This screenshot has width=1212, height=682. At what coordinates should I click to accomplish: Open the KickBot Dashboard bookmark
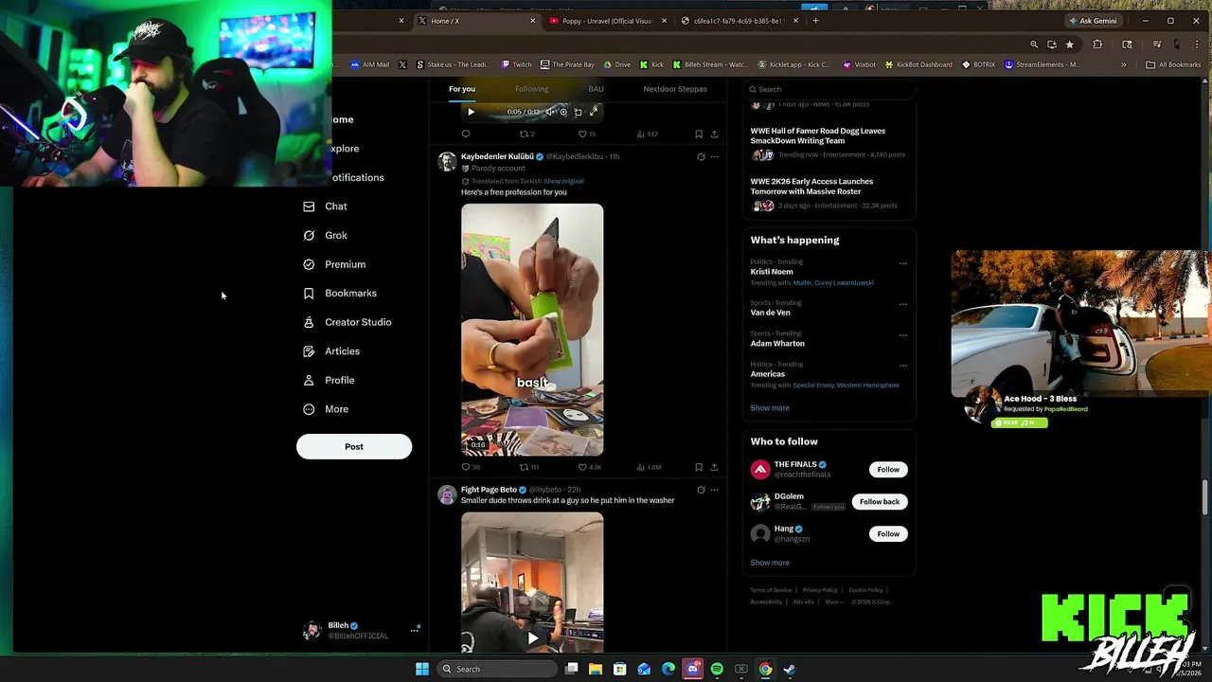(918, 64)
